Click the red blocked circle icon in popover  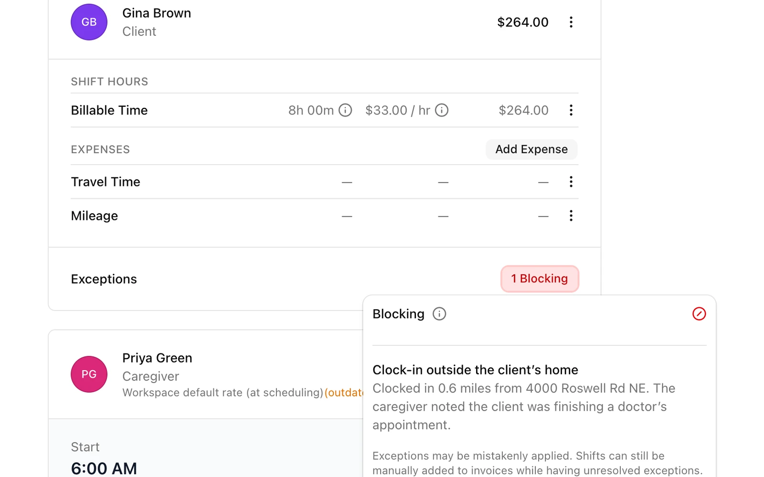(x=699, y=314)
